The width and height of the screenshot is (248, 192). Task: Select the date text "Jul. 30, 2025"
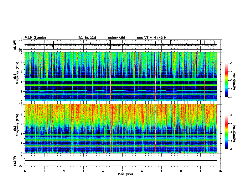pos(87,38)
